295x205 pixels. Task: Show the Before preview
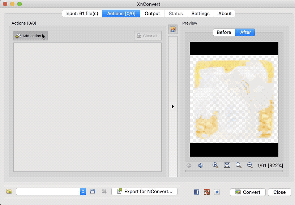(224, 32)
